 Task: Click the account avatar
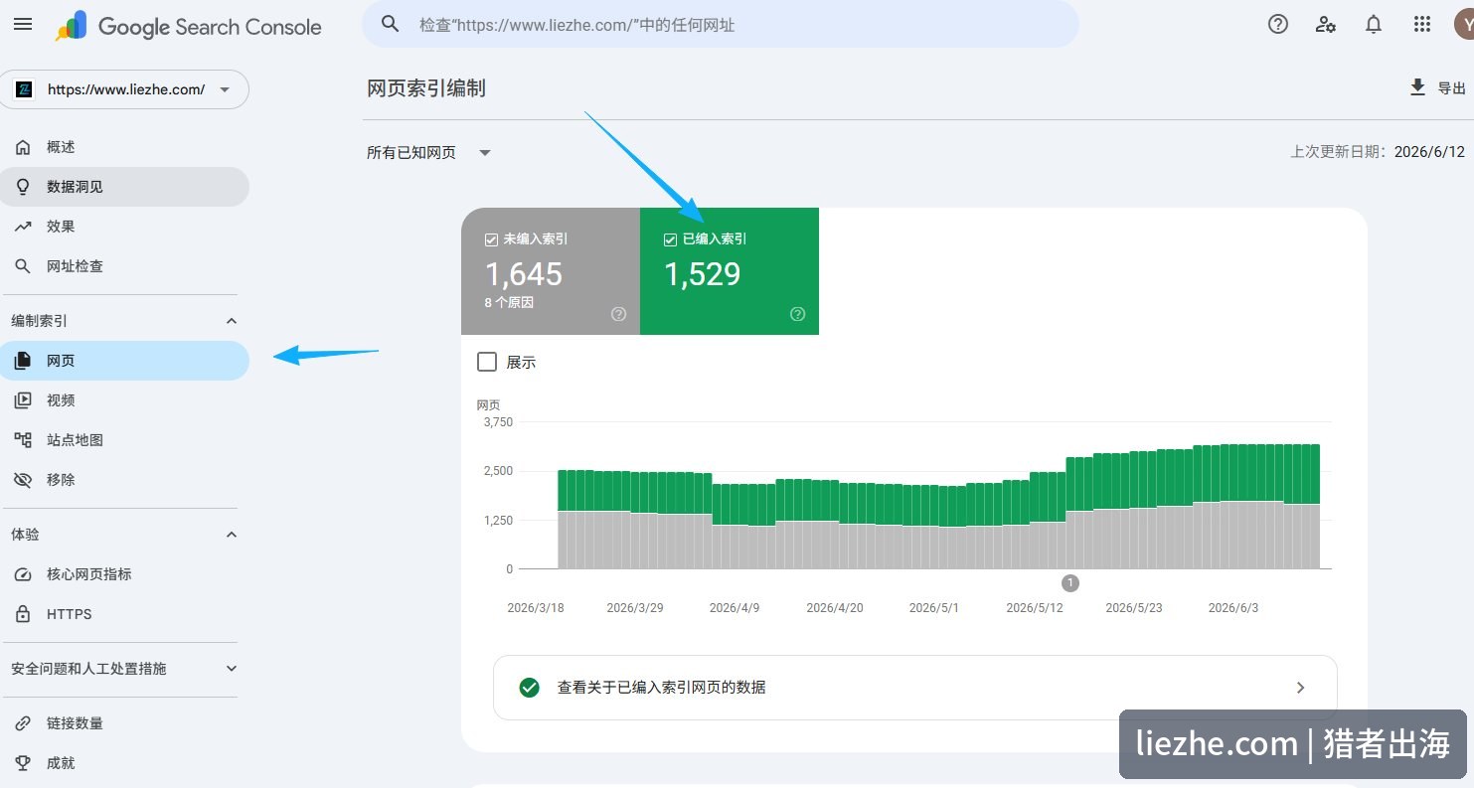tap(1464, 25)
